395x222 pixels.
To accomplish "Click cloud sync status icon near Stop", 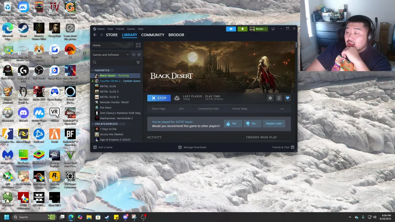I will point(177,98).
